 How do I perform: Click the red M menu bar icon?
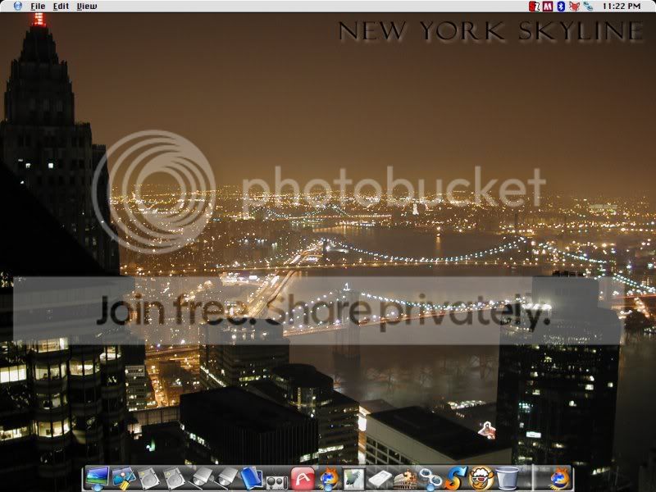547,6
